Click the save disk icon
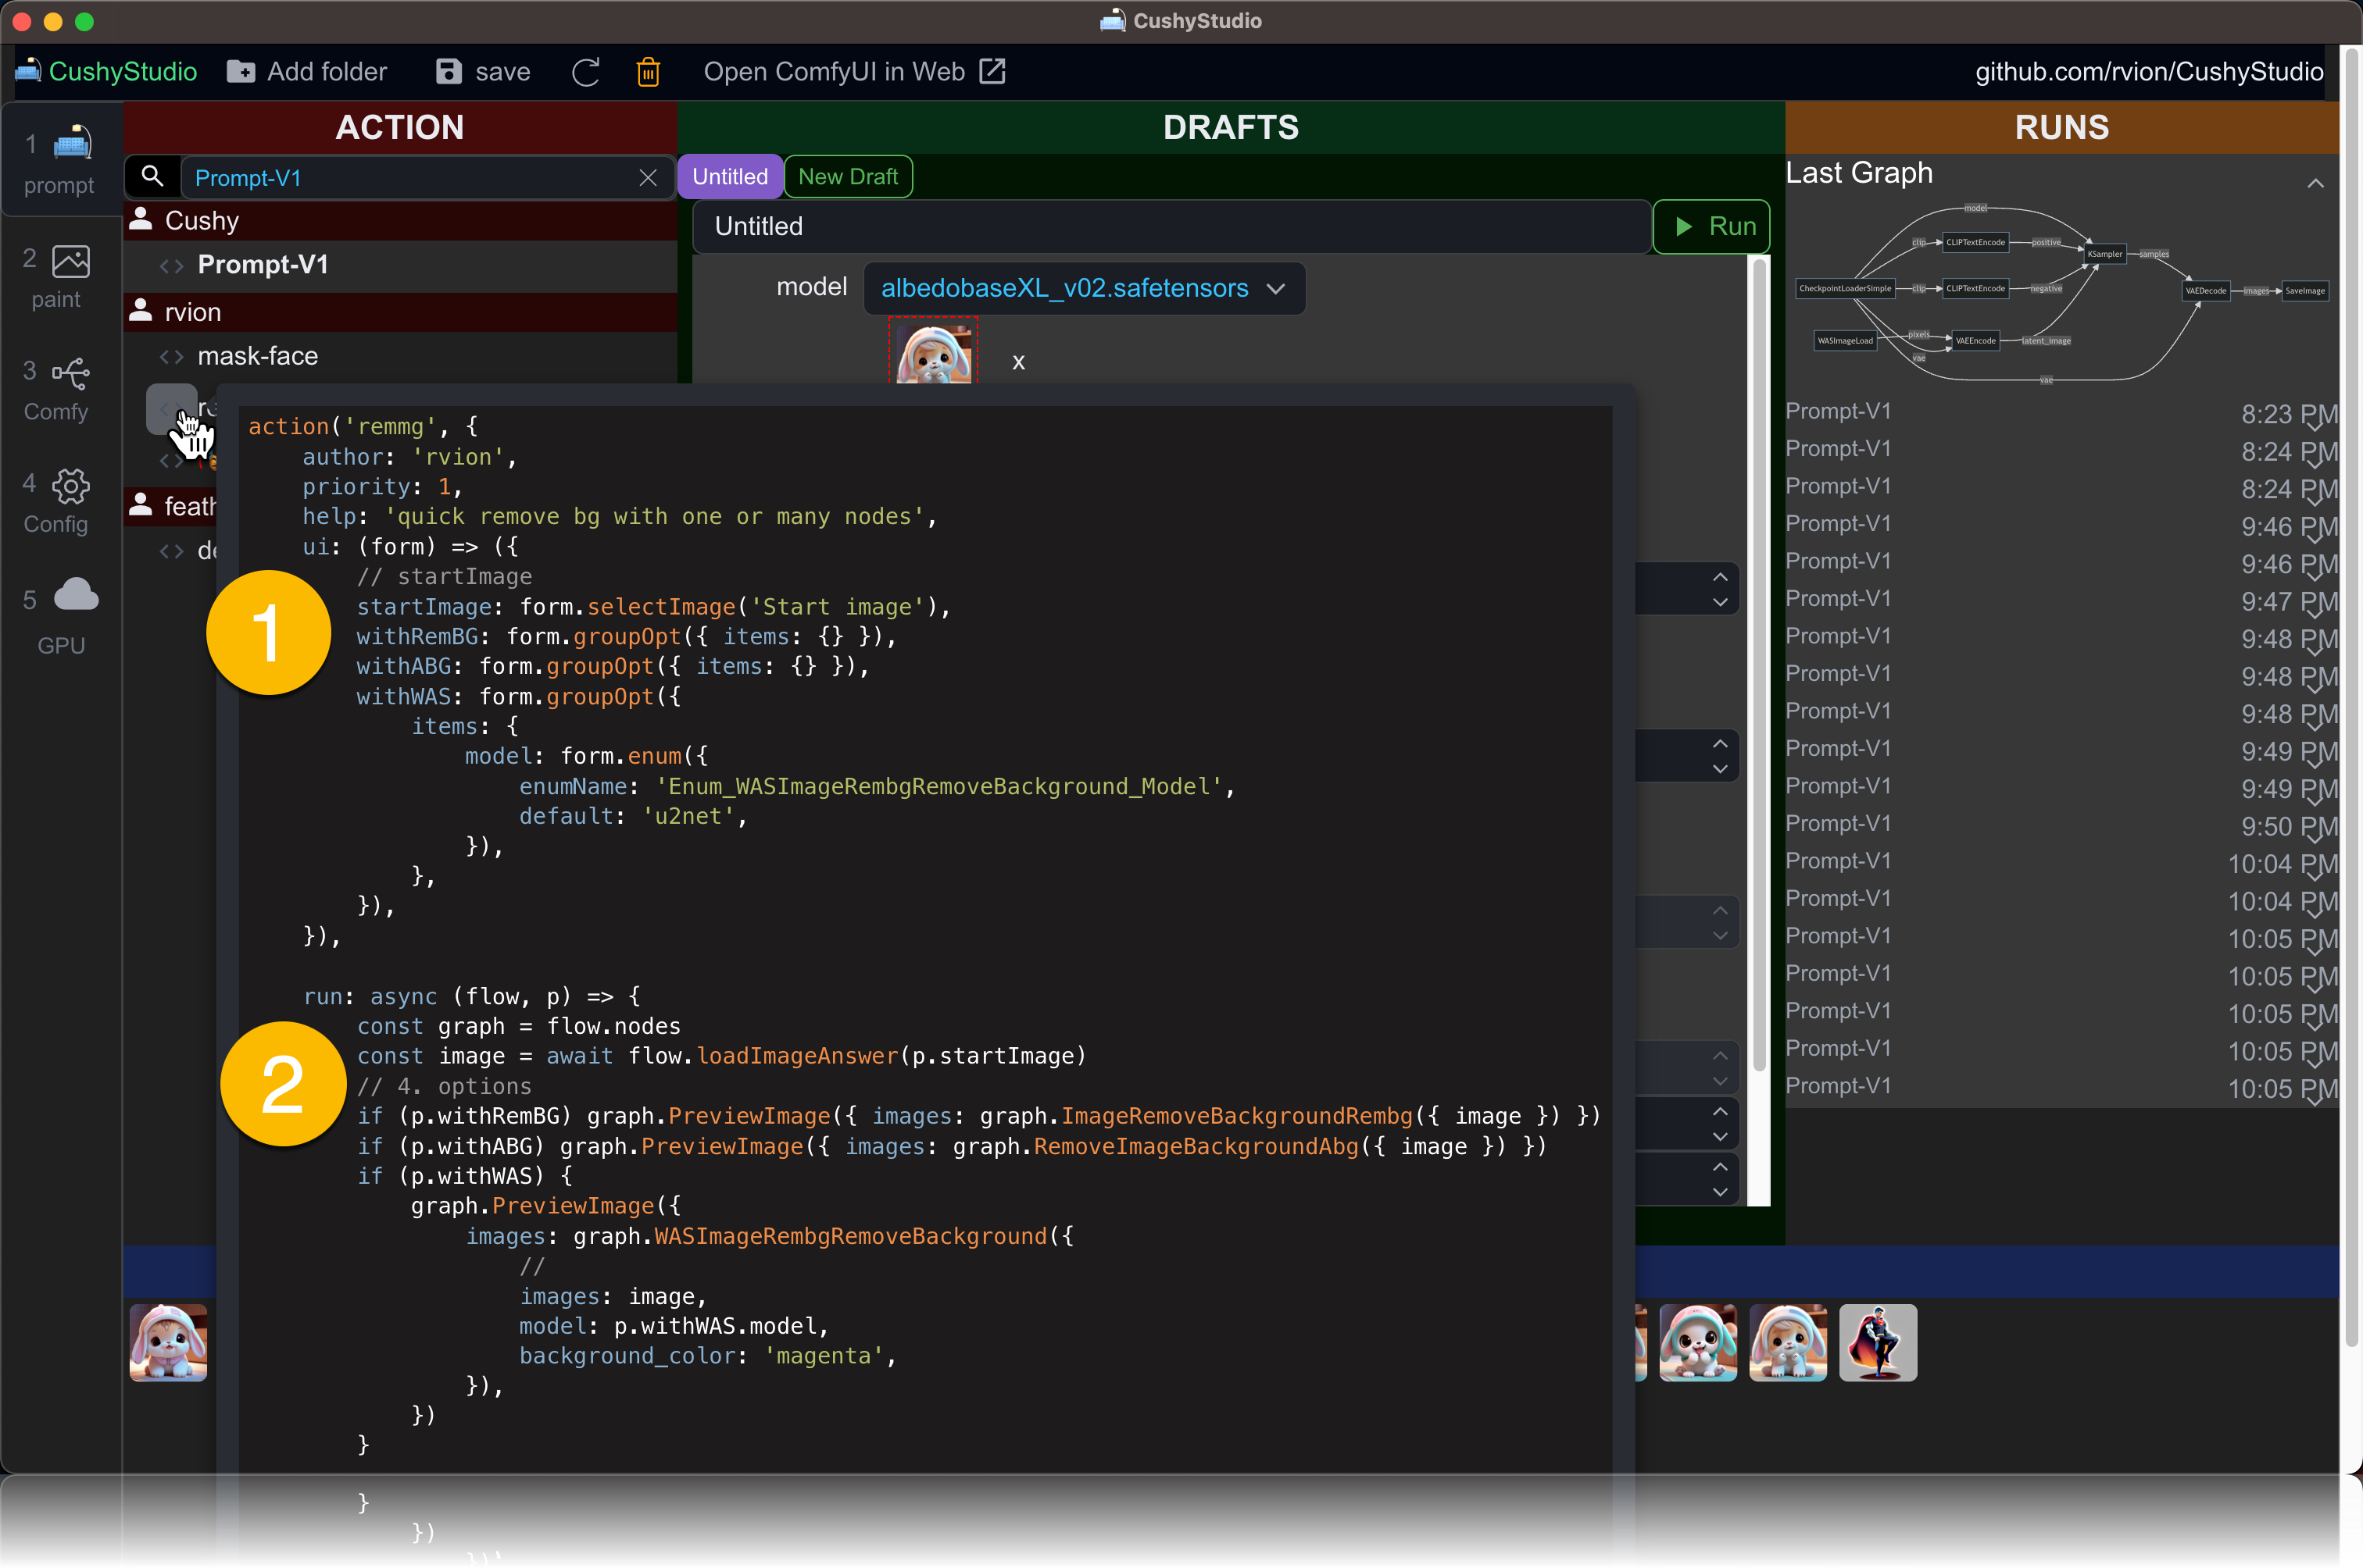The height and width of the screenshot is (1568, 2363). coord(449,72)
